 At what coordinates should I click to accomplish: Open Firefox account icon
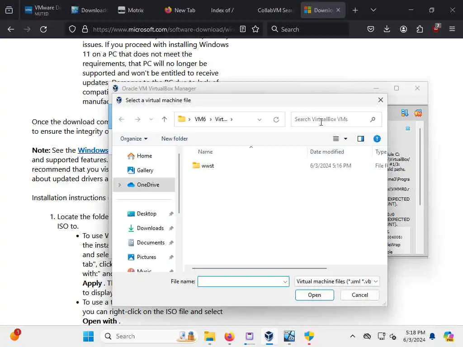coord(403,29)
